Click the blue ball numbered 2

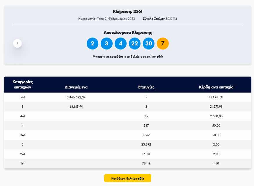93,44
